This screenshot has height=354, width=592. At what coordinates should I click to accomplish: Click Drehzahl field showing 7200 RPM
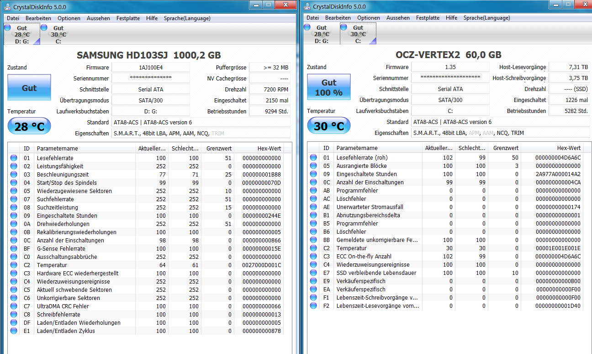pos(270,90)
